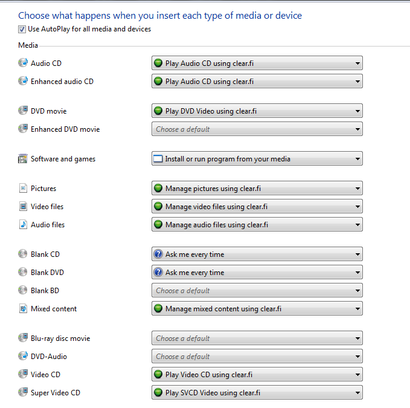Click the Blank CD disc icon
Image resolution: width=410 pixels, height=408 pixels.
23,254
